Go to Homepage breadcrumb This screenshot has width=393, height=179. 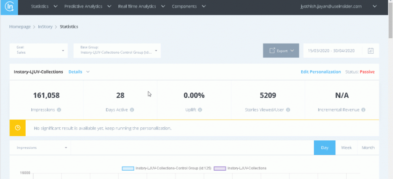tap(20, 27)
